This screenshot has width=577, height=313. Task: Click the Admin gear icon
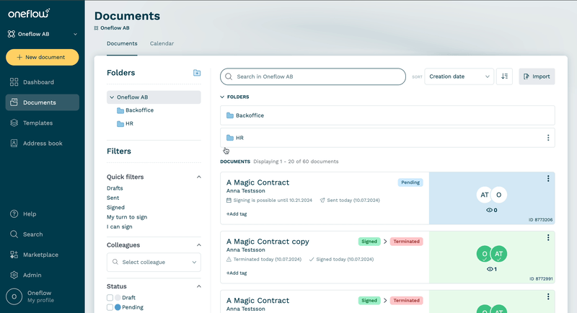14,275
